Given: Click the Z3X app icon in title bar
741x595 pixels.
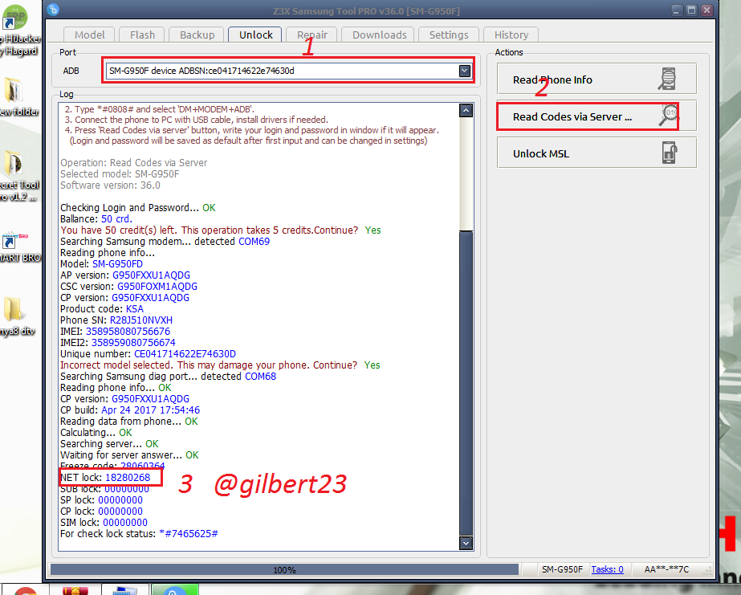Looking at the screenshot, I should 53,10.
